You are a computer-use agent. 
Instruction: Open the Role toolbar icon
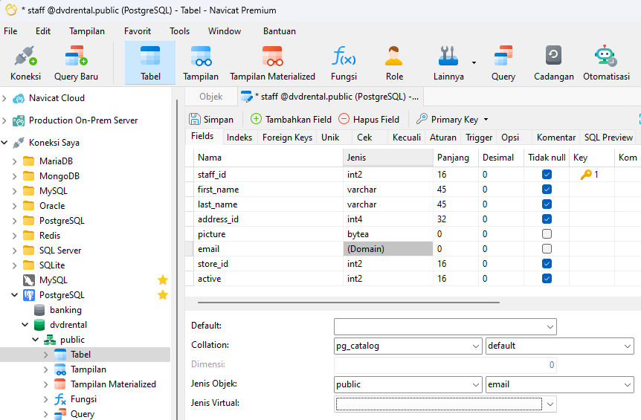pyautogui.click(x=394, y=63)
